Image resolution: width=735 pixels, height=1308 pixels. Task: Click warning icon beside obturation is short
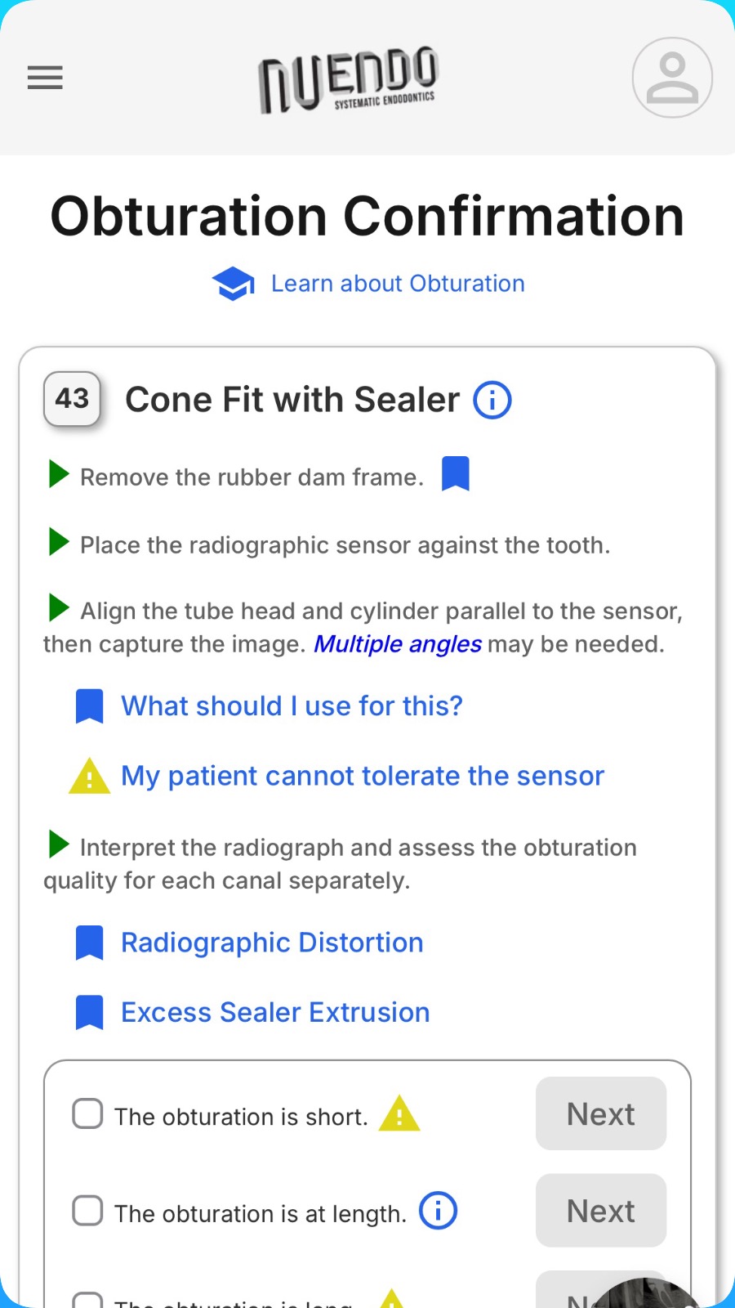click(399, 1114)
